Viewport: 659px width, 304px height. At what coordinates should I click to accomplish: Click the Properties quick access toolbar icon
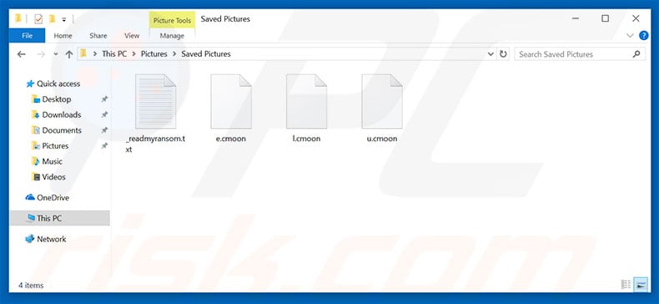[38, 19]
